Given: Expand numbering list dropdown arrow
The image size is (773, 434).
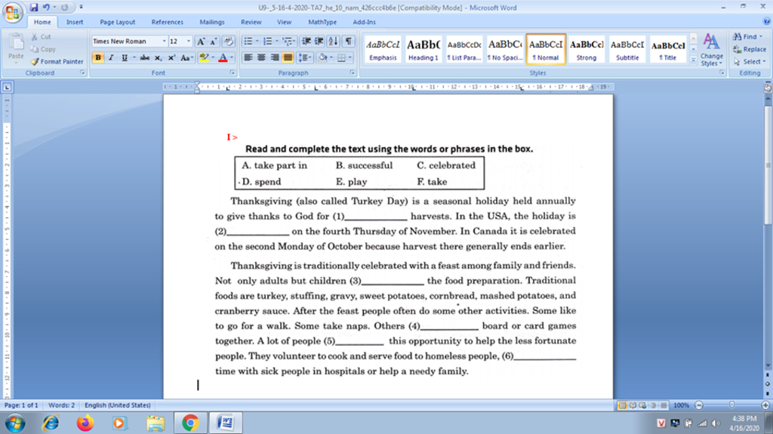Looking at the screenshot, I should [277, 42].
